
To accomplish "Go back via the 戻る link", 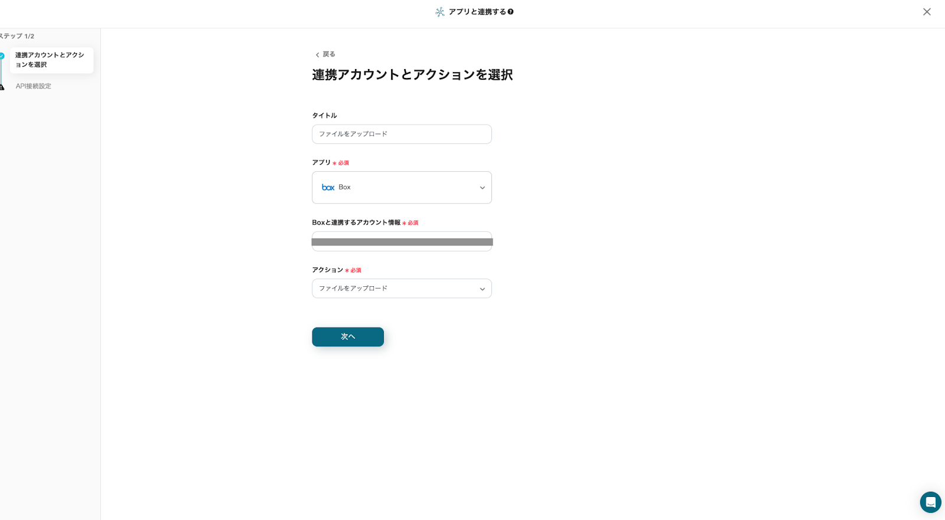I will 328,54.
